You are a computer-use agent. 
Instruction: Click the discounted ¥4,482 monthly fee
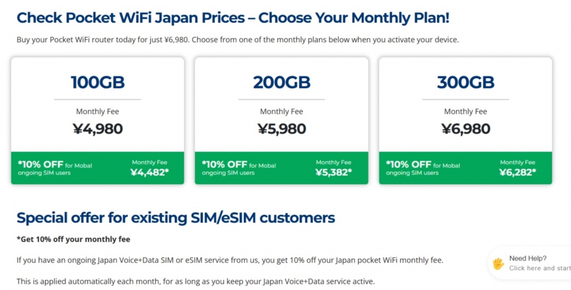[149, 172]
